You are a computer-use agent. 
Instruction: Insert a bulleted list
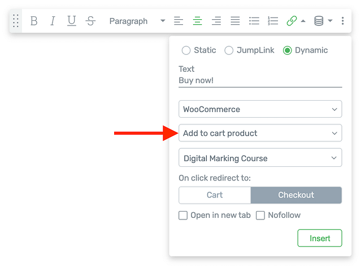pos(254,21)
